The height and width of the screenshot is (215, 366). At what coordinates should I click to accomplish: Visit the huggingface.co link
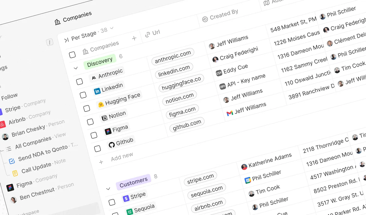pyautogui.click(x=181, y=83)
